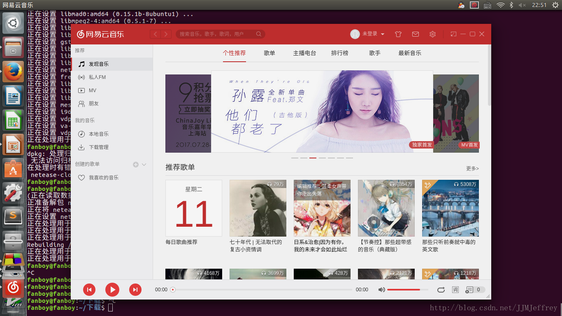Open the 日系&治愈 playlist title

tap(320, 246)
